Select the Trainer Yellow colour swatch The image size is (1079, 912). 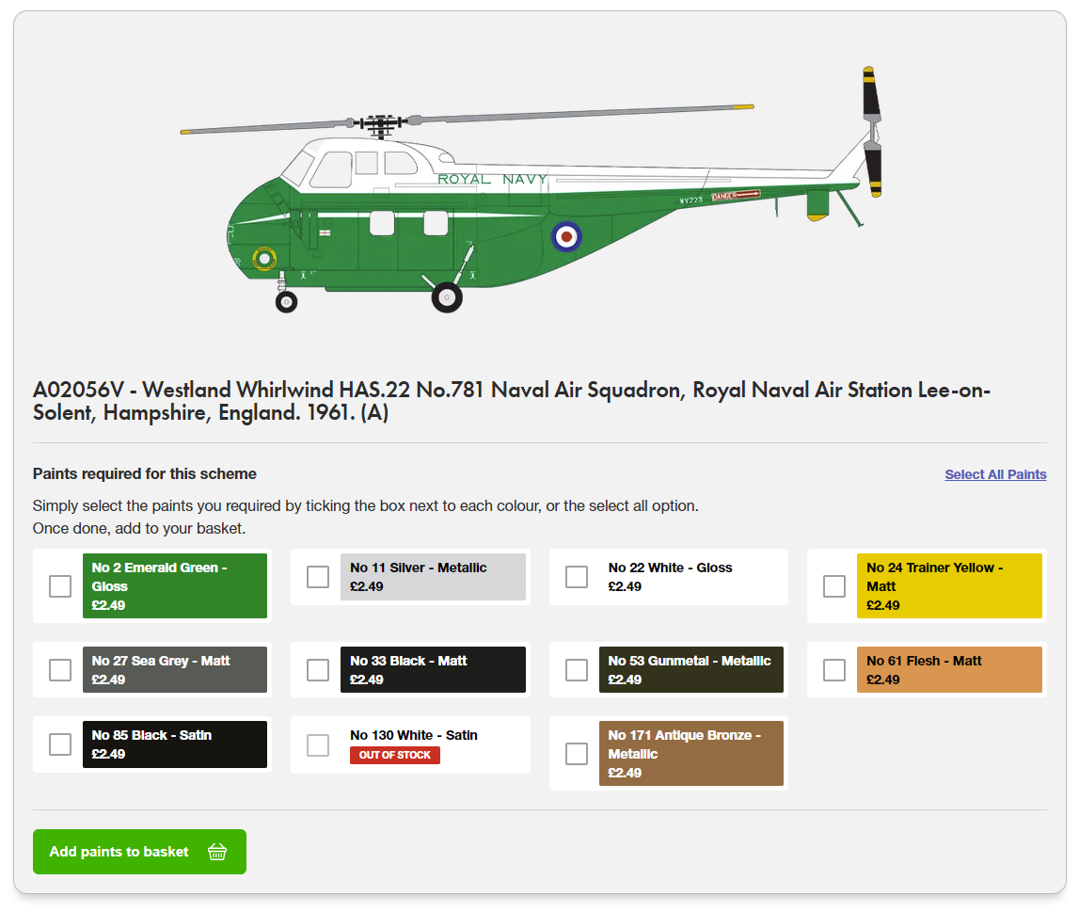click(949, 585)
